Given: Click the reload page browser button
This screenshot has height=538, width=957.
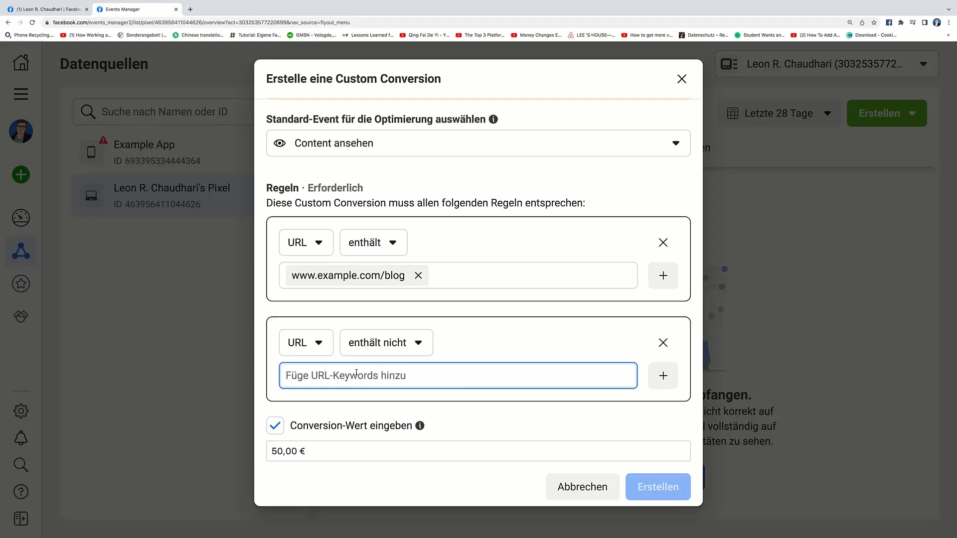Looking at the screenshot, I should [32, 22].
